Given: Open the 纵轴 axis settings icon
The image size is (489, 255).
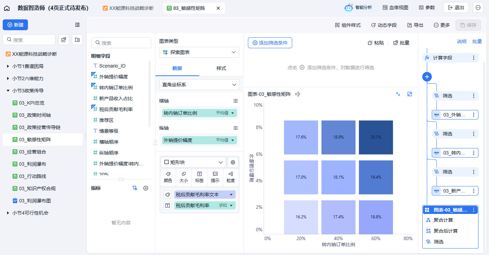Looking at the screenshot, I should click(236, 128).
